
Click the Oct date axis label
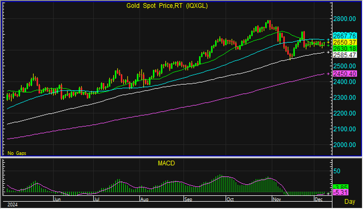coord(230,200)
